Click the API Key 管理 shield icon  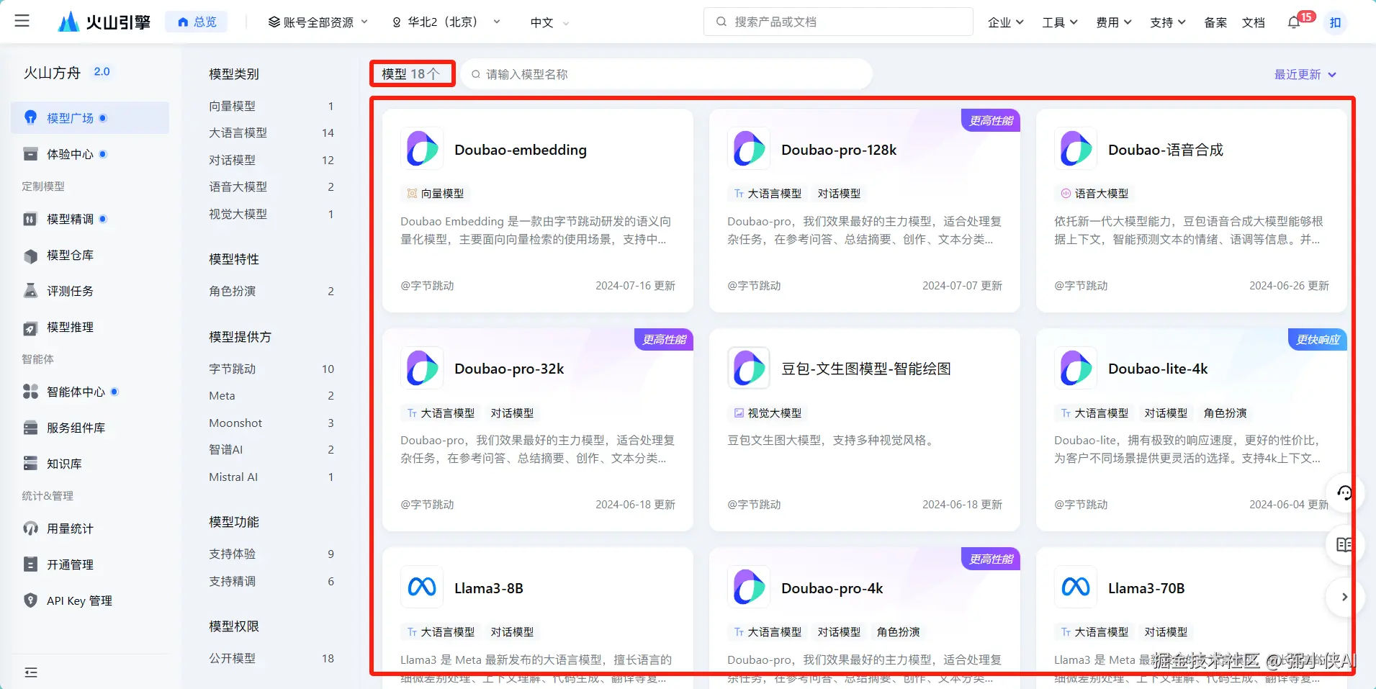(x=30, y=600)
